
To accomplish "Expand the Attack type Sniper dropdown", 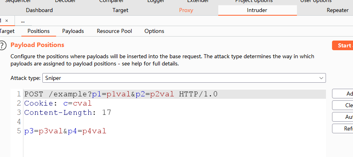I will [x=184, y=78].
